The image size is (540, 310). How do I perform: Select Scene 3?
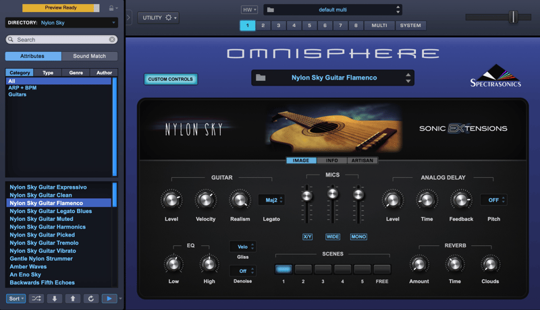point(323,269)
